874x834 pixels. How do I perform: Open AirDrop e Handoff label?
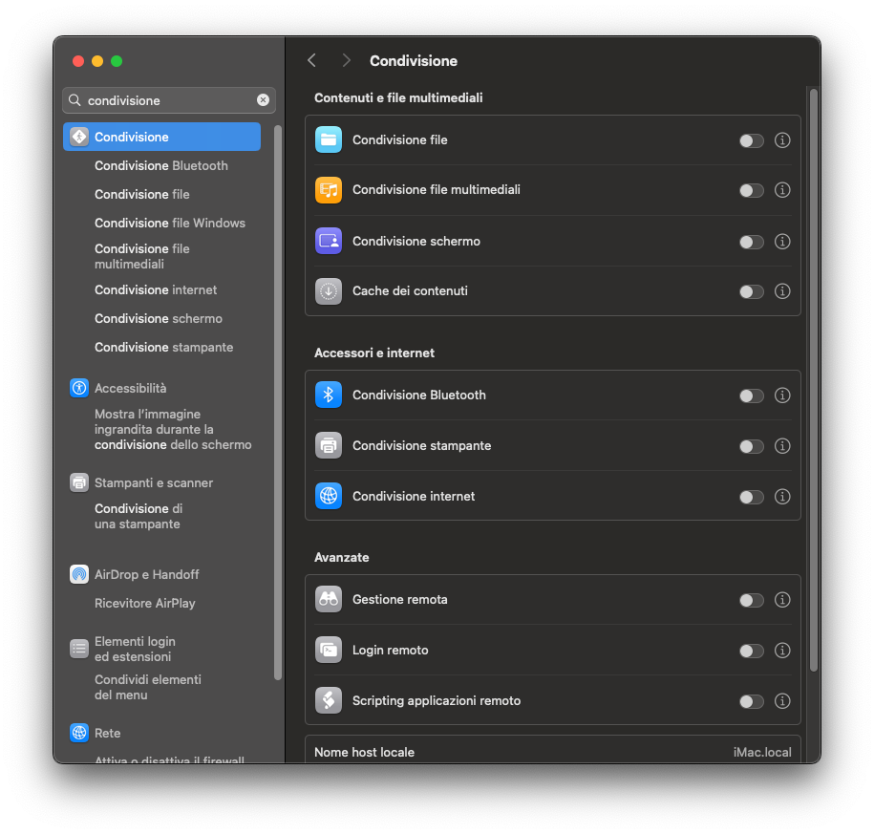146,574
